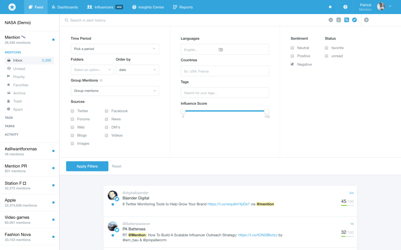
Task: Open the Feed tab
Action: point(36,7)
